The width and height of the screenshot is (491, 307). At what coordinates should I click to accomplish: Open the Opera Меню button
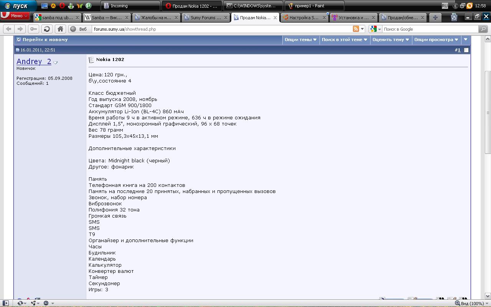point(15,16)
